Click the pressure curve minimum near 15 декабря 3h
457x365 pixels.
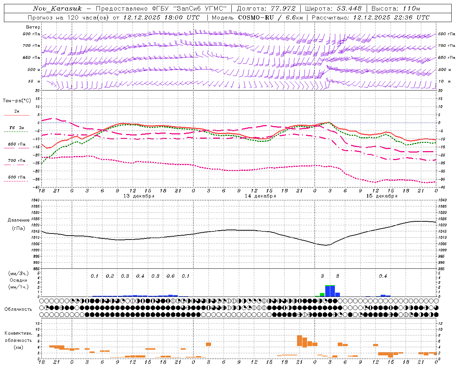click(x=326, y=245)
